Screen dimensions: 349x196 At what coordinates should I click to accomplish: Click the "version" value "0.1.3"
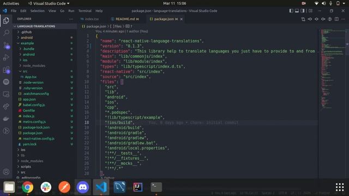(x=134, y=46)
